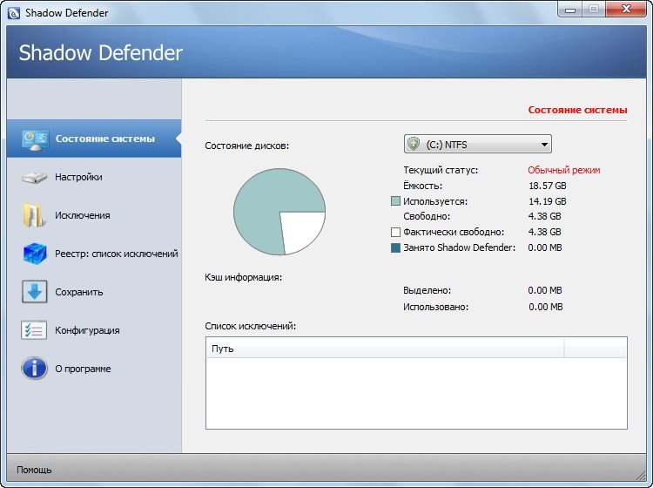
Task: Click the blue down-arrow save icon
Action: (34, 292)
